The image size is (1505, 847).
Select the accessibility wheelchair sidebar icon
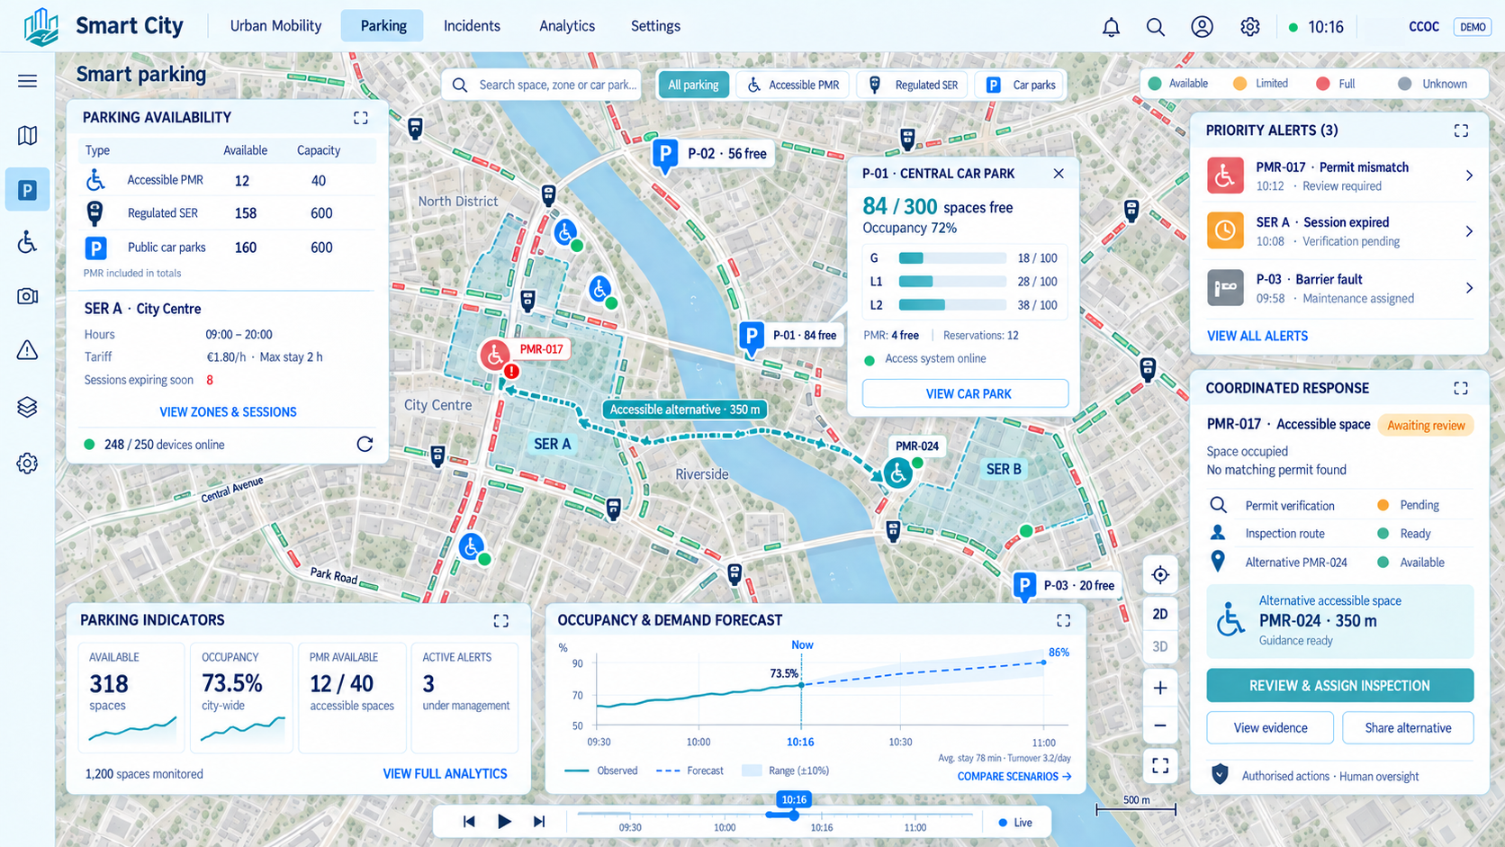28,242
